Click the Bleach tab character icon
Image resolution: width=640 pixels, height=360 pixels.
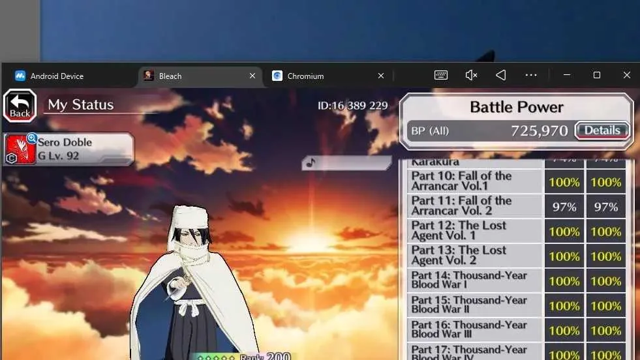coord(149,76)
